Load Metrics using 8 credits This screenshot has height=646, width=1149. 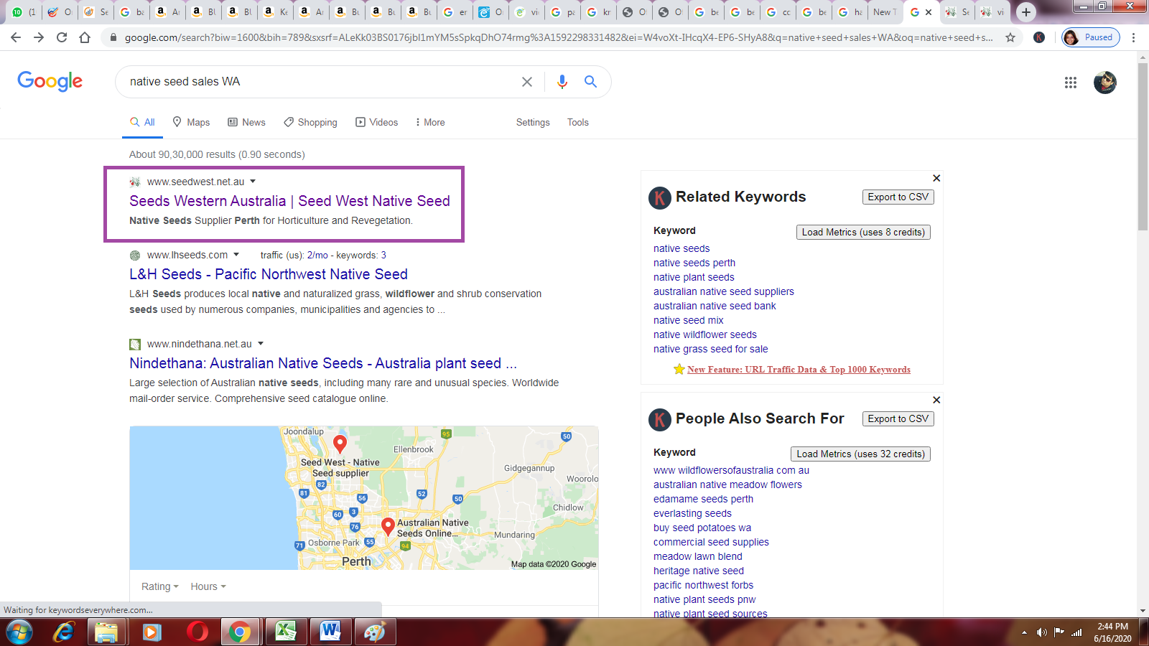pyautogui.click(x=863, y=232)
